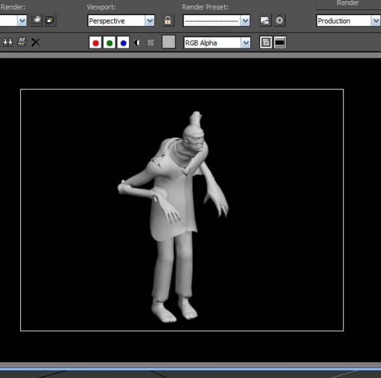Click the edit region hand icon
The image size is (381, 378).
[37, 20]
